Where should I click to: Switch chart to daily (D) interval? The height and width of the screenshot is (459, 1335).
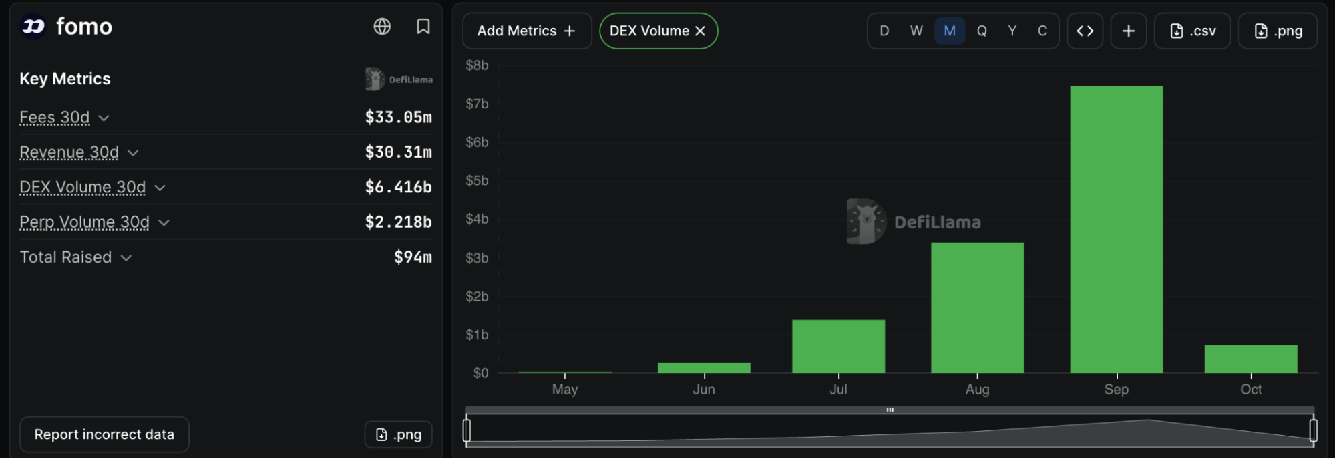tap(884, 31)
